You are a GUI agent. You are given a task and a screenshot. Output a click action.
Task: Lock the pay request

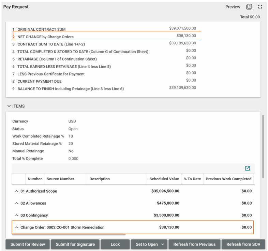click(115, 245)
